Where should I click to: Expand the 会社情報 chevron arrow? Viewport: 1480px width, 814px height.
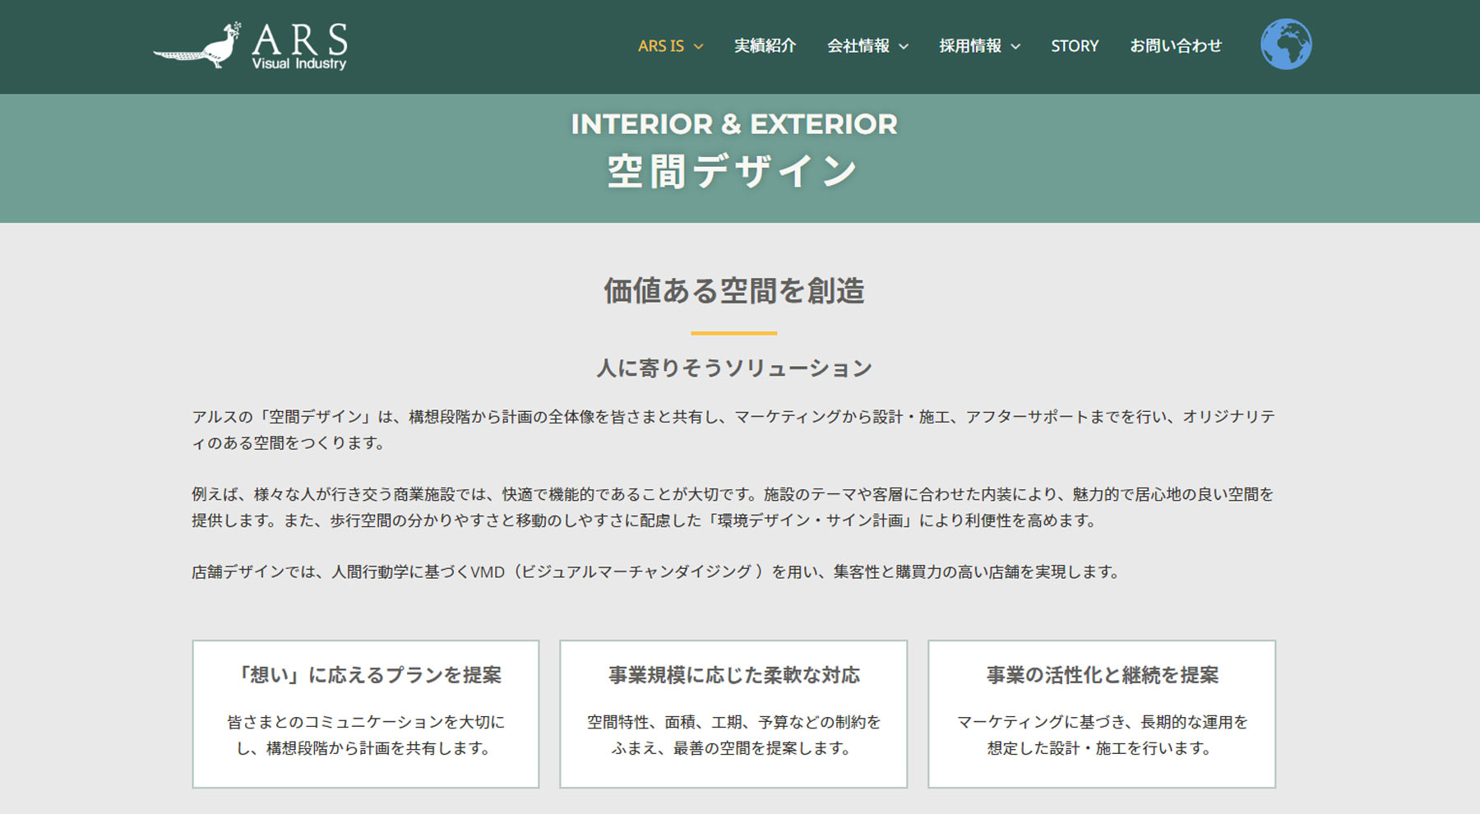click(904, 47)
